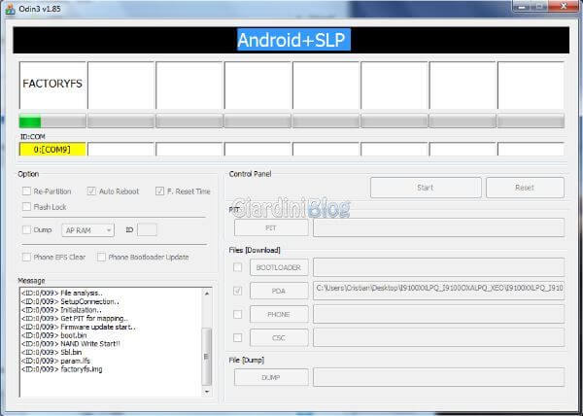Click the CSC file button
583x416 pixels.
(279, 337)
